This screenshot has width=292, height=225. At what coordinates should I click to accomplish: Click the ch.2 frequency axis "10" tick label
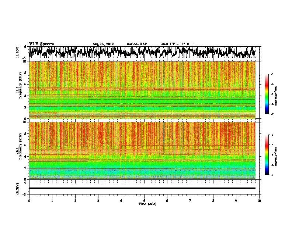25,122
